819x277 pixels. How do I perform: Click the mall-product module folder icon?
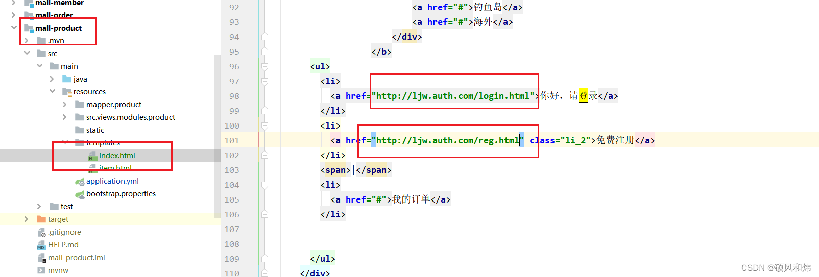tap(29, 28)
